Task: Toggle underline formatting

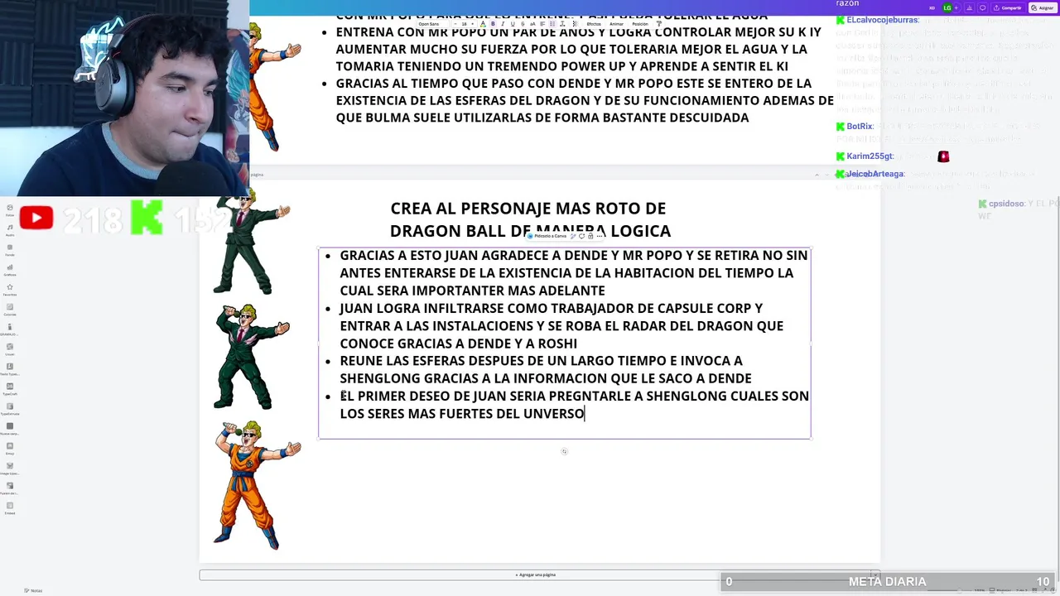Action: (x=513, y=24)
